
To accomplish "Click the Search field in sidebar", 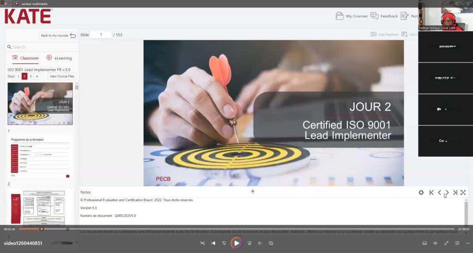I will click(x=42, y=47).
